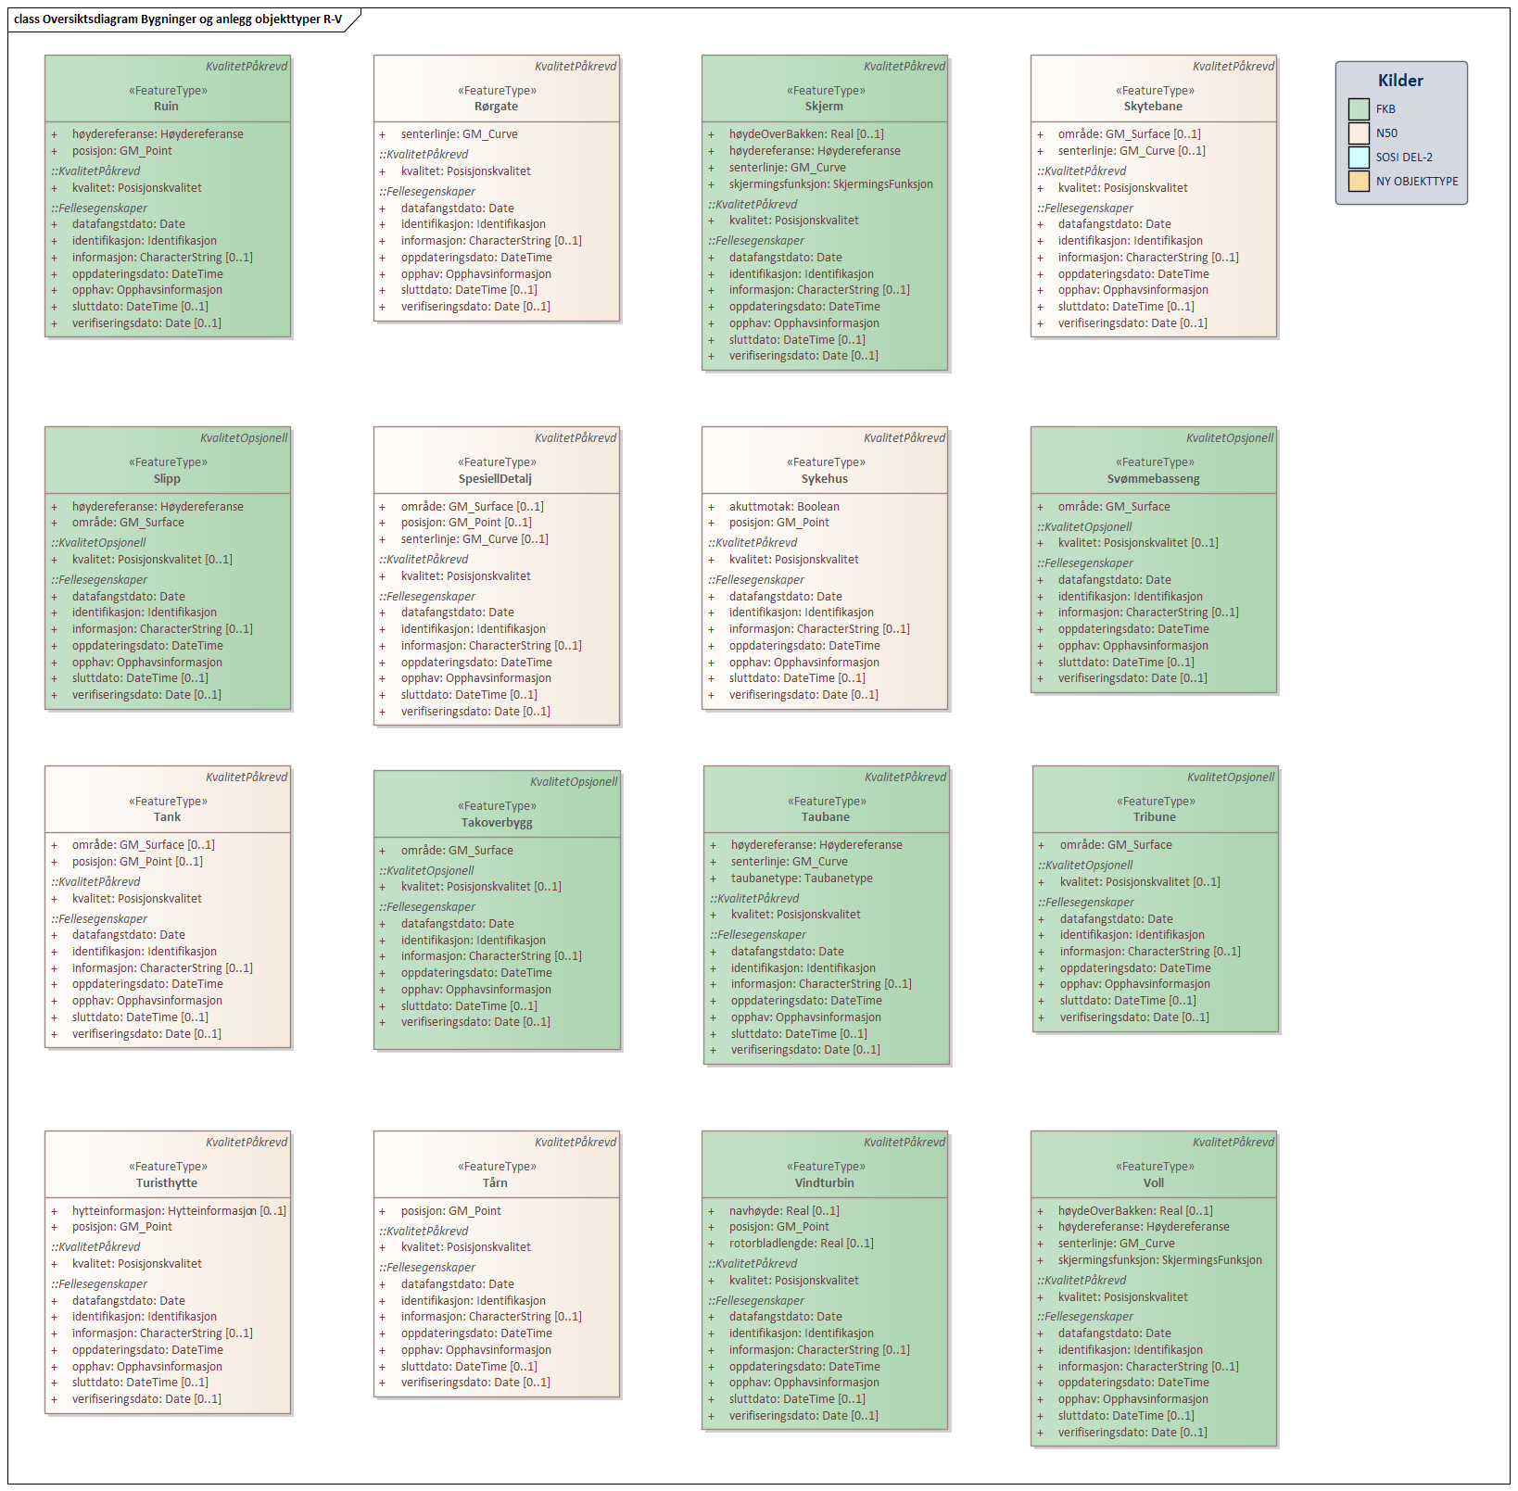The width and height of the screenshot is (1518, 1491).
Task: Click høydeOverBakken: Real attribute in Skjerm
Action: point(806,134)
